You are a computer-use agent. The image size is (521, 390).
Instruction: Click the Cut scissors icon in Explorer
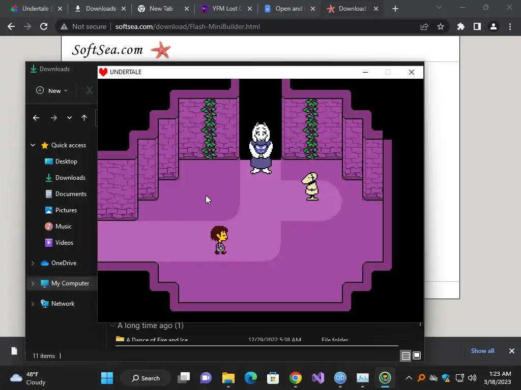tap(89, 90)
